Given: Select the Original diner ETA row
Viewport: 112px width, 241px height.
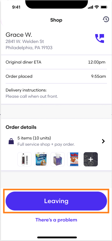Looking at the screenshot, I should 56,62.
